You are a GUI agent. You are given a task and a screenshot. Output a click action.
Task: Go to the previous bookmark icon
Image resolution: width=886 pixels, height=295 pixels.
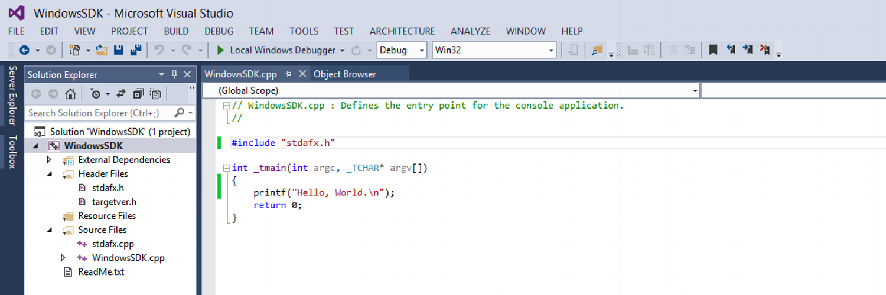[731, 50]
